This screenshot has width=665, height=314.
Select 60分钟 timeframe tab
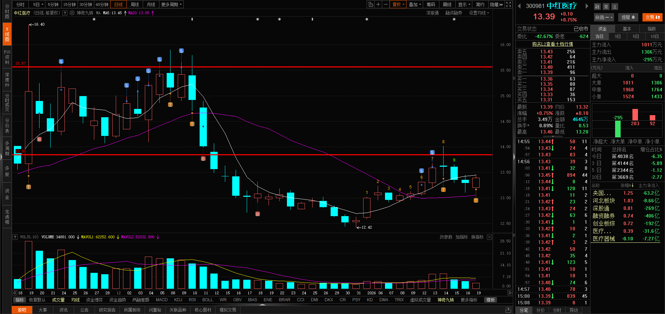click(102, 4)
